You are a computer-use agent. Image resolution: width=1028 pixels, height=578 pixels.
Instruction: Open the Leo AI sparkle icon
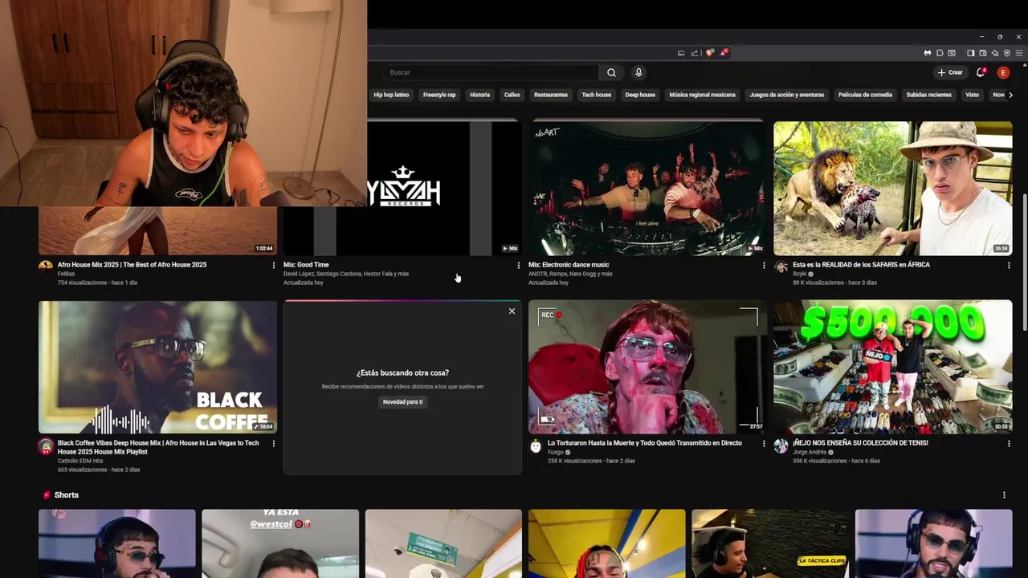pos(994,53)
